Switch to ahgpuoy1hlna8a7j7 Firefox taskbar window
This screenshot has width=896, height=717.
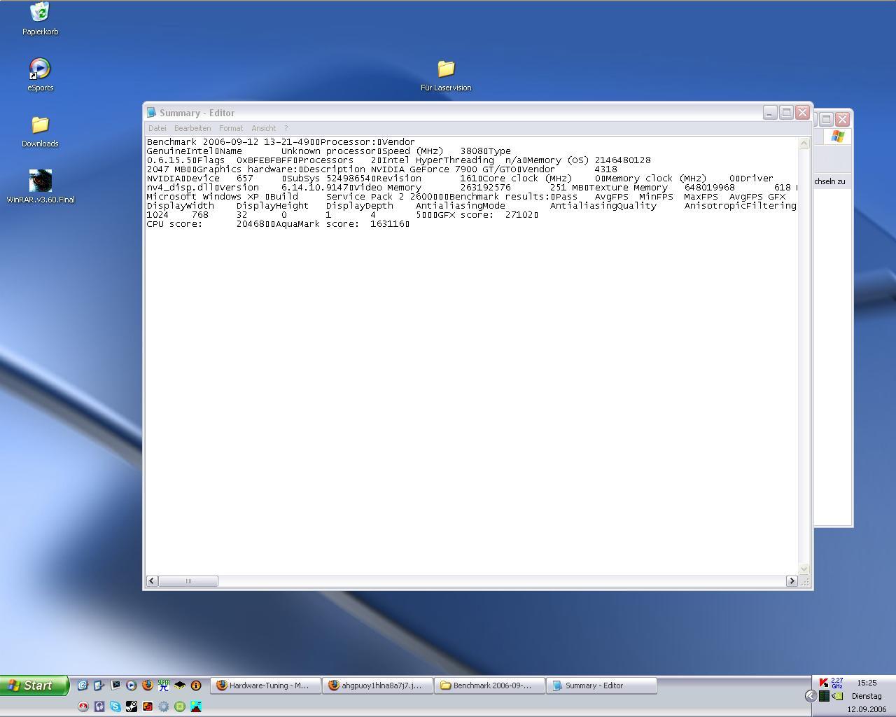click(377, 685)
